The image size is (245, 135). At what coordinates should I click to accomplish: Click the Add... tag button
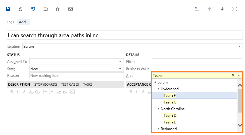coord(23,22)
